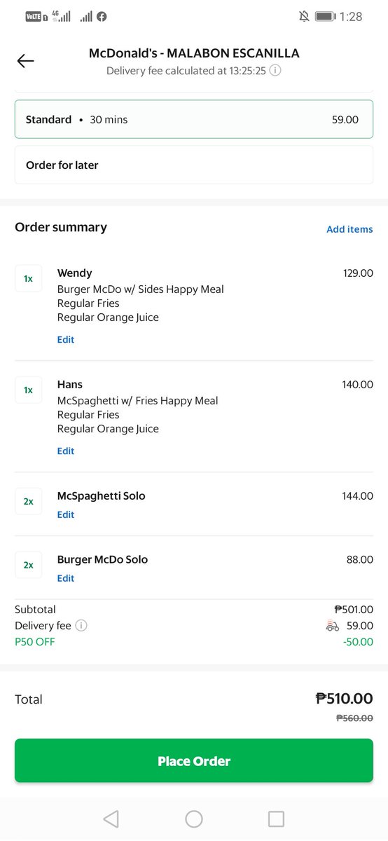The width and height of the screenshot is (388, 841).
Task: Tap the P50 OFF promo line
Action: pyautogui.click(x=194, y=642)
